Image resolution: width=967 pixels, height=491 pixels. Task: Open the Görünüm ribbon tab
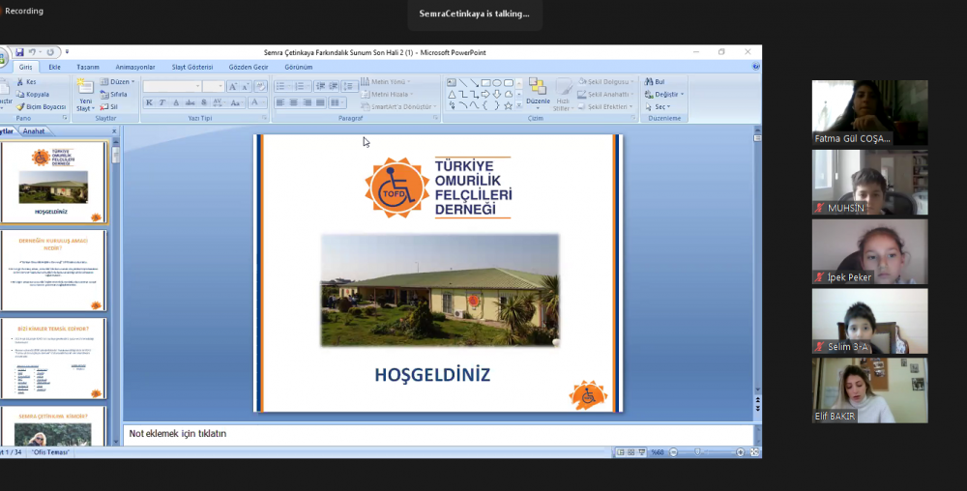point(299,67)
